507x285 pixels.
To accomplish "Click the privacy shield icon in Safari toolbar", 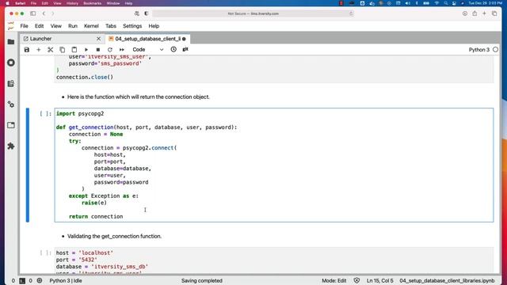I will tap(146, 13).
